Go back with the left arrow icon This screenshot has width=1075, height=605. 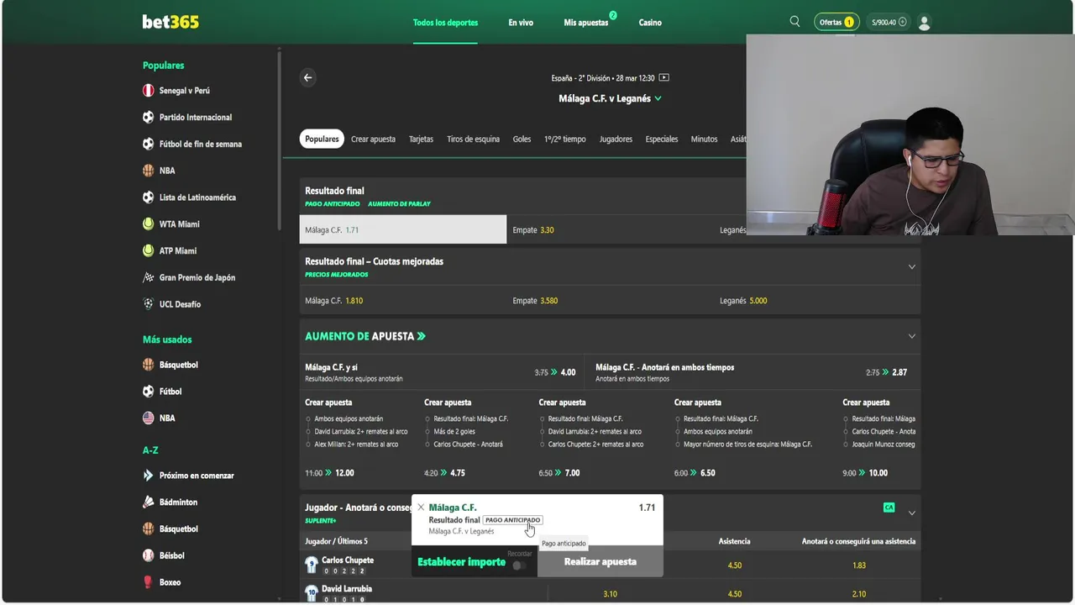click(x=307, y=77)
